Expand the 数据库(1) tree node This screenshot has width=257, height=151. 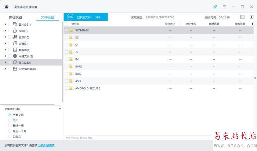click(5, 50)
